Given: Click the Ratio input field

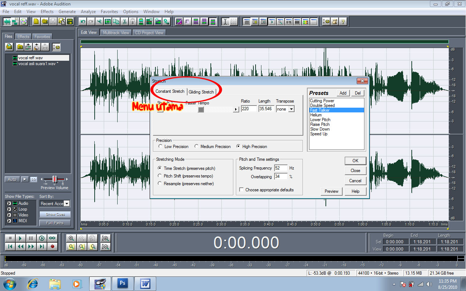Looking at the screenshot, I should (249, 109).
